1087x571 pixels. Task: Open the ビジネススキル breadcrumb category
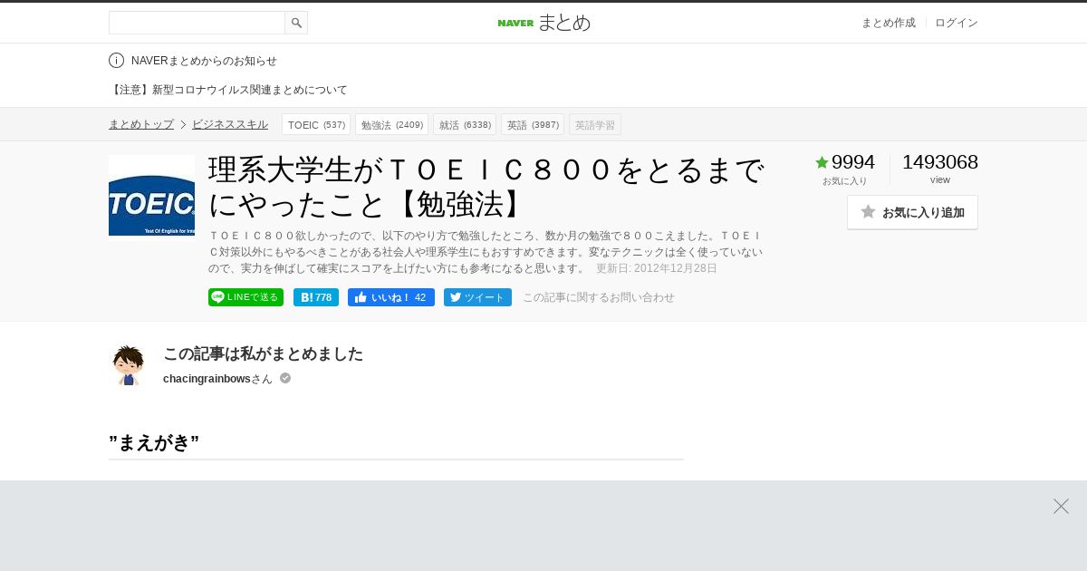tap(230, 124)
